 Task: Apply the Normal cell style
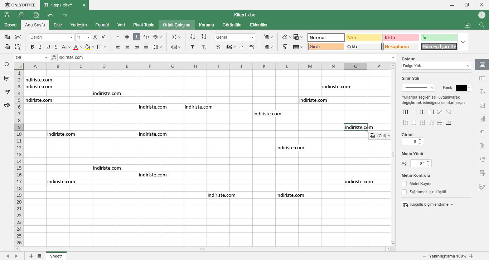click(326, 37)
